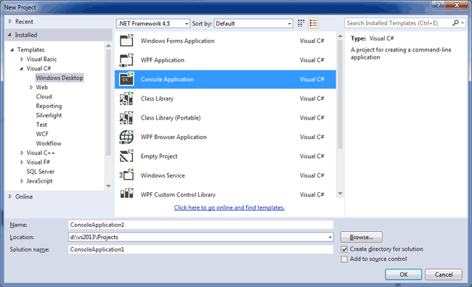Image resolution: width=472 pixels, height=287 pixels.
Task: Select the WPF Application label
Action: click(163, 60)
